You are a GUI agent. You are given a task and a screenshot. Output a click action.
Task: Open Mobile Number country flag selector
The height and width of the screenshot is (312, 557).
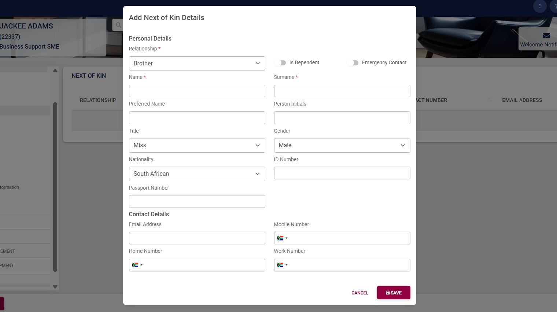point(282,238)
